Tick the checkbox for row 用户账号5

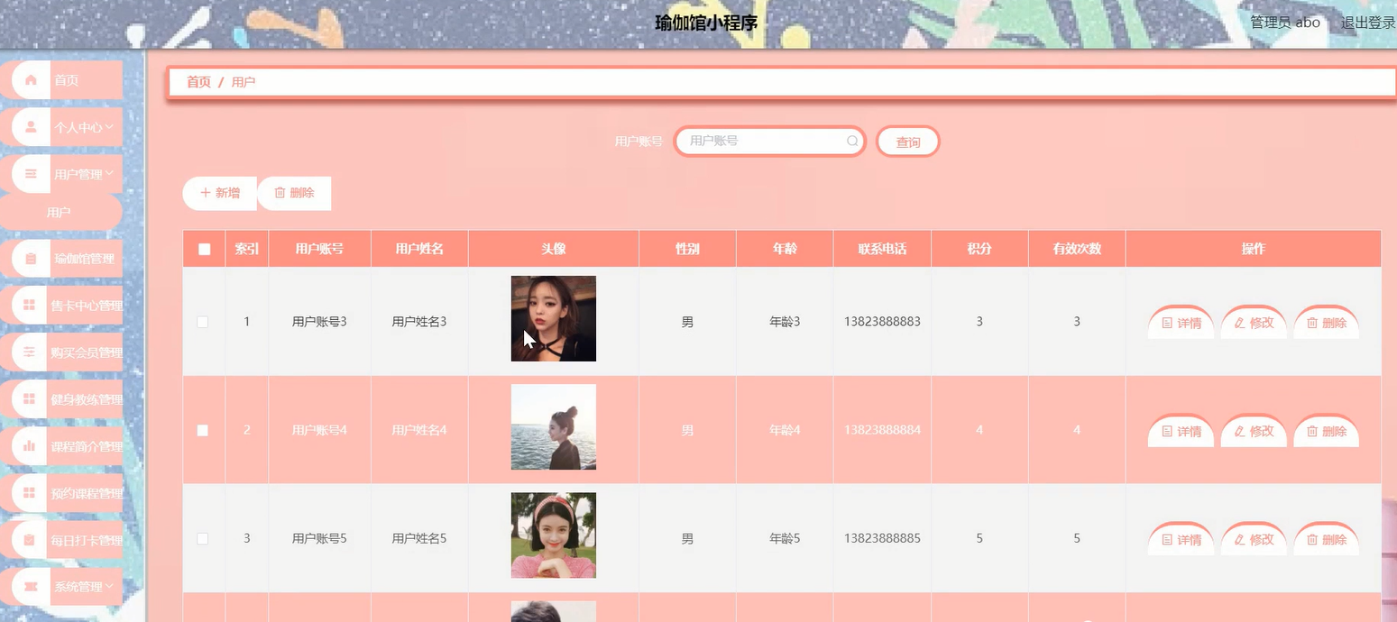point(203,538)
